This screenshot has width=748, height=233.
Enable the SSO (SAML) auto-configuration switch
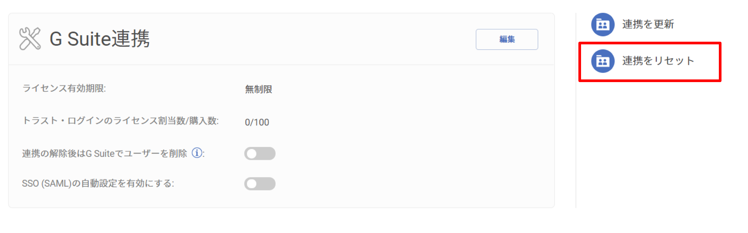(260, 184)
